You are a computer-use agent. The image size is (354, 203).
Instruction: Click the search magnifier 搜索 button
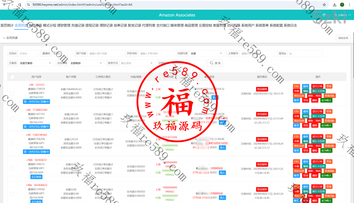215,63
